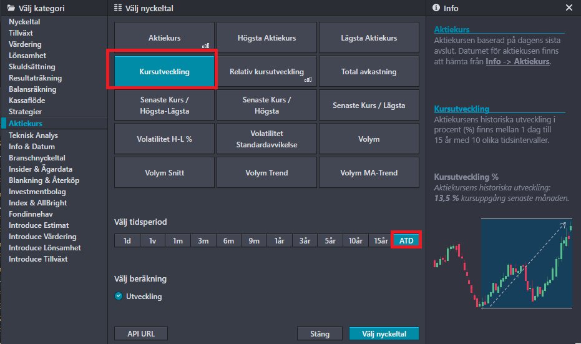Viewport: 581px width, 344px height.
Task: Choose the Volatilitet H-L % tile
Action: (164, 139)
